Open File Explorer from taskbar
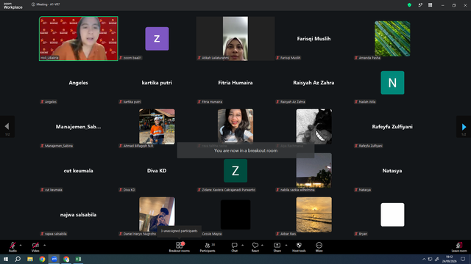 [30, 259]
